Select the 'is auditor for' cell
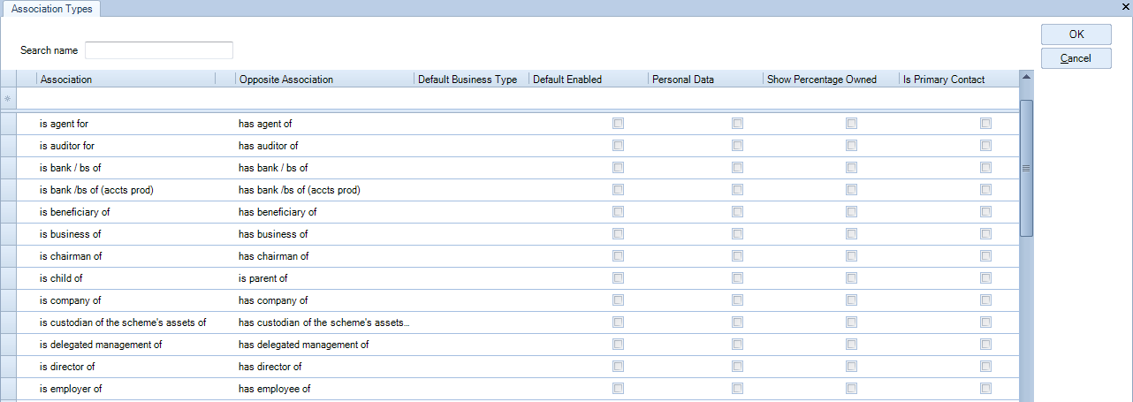The width and height of the screenshot is (1133, 402). tap(125, 146)
